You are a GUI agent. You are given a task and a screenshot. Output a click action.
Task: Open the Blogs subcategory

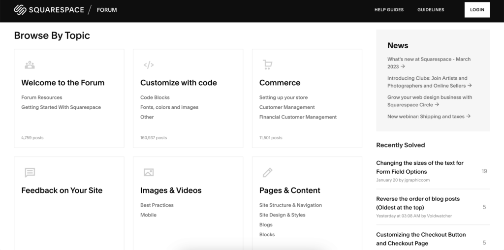(266, 224)
